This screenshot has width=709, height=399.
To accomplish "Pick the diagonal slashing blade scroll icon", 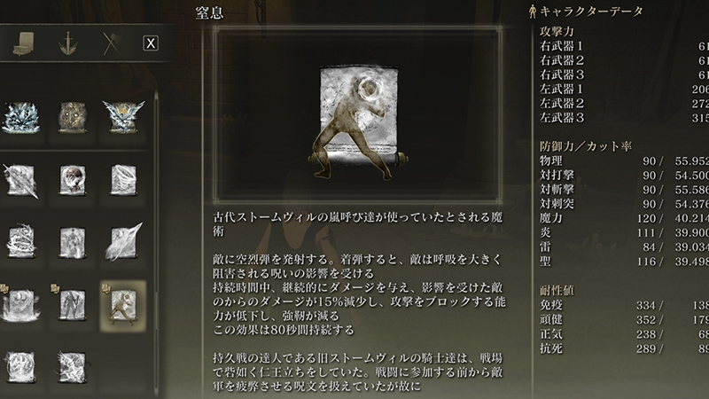I will point(20,181).
